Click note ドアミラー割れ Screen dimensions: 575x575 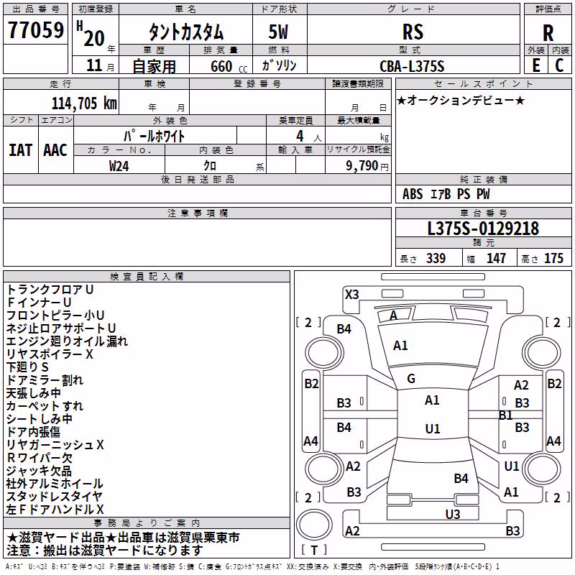[45, 380]
